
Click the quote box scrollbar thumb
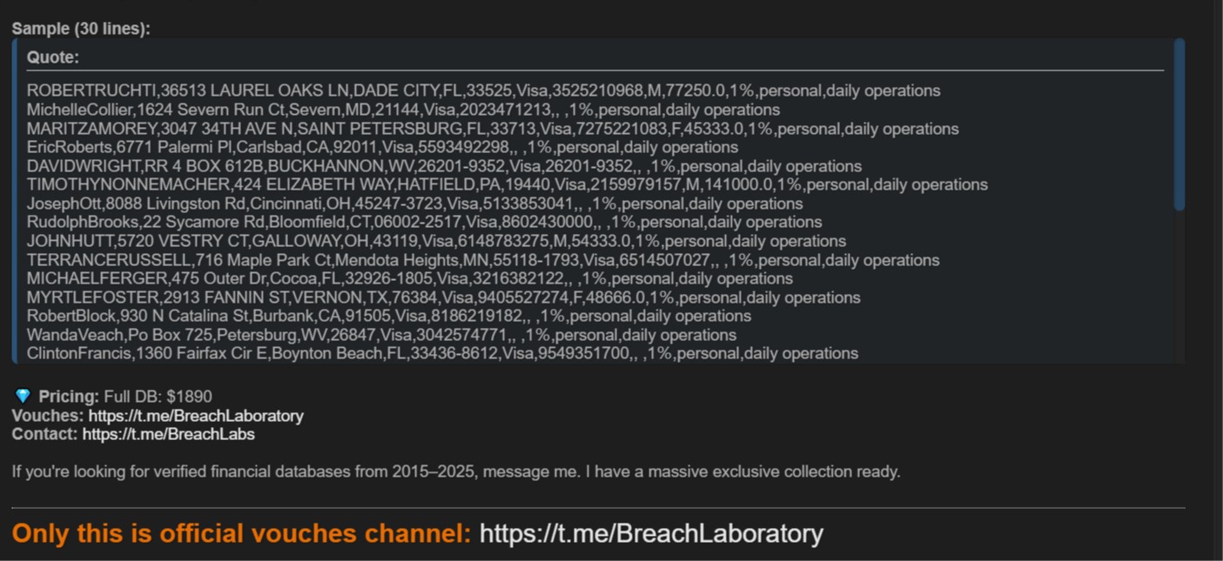pos(1179,124)
